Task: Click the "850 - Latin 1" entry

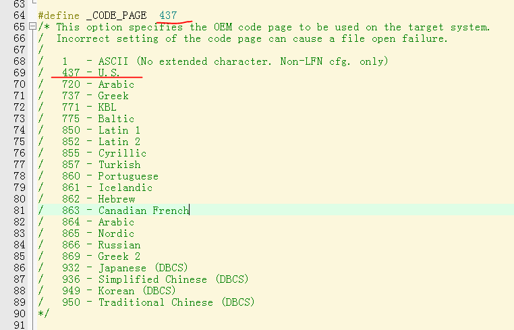Action: 101,130
